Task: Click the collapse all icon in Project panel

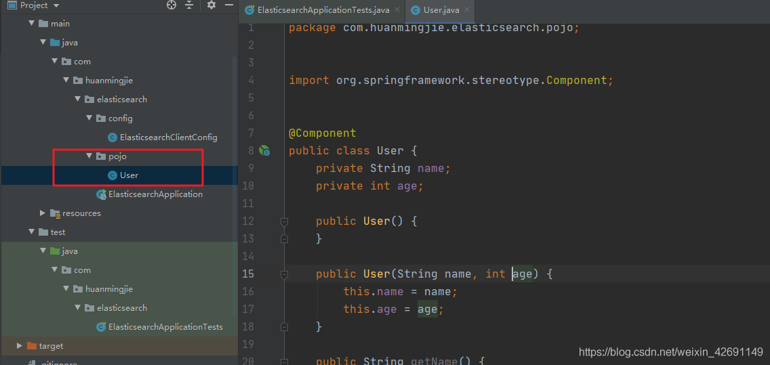Action: (189, 5)
